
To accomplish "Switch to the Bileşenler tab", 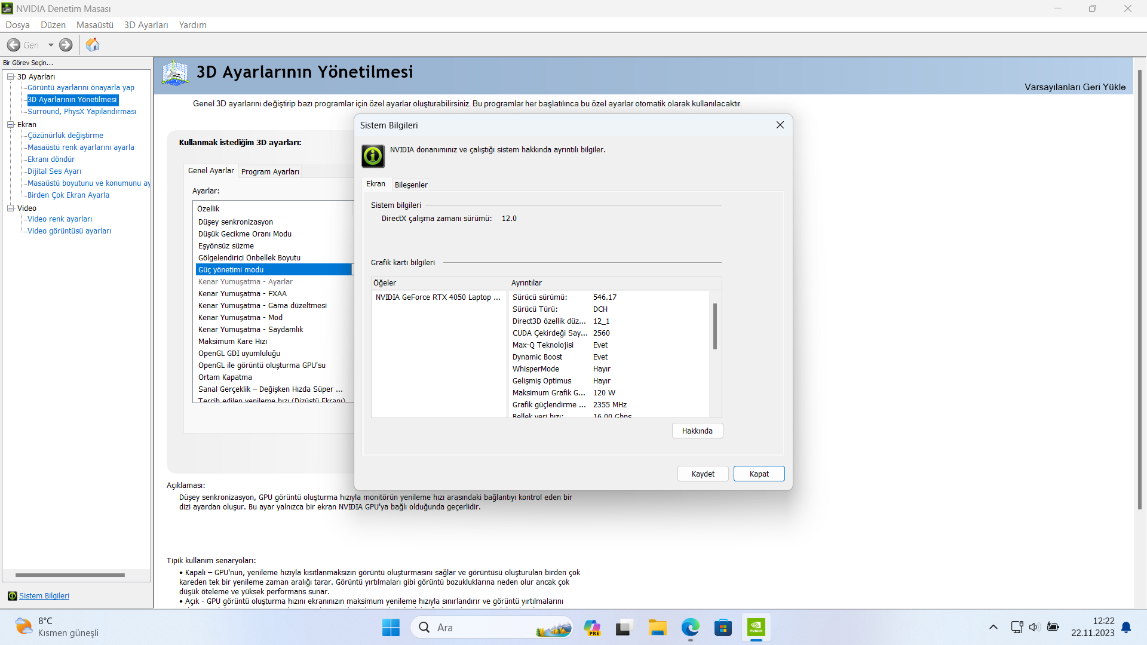I will [x=411, y=185].
